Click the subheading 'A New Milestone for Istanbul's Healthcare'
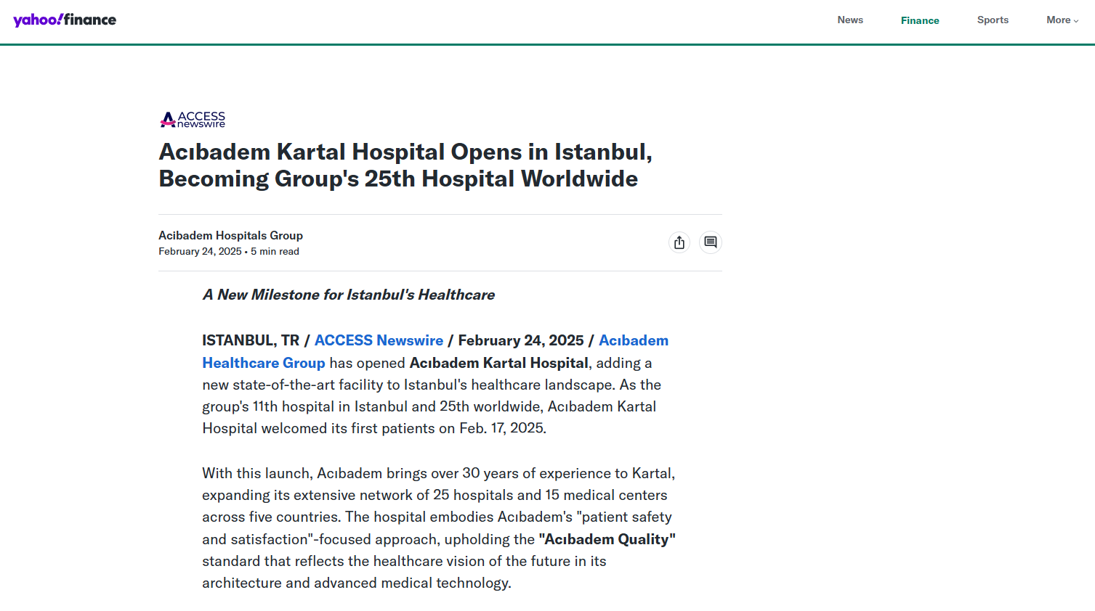1095x611 pixels. (x=349, y=295)
